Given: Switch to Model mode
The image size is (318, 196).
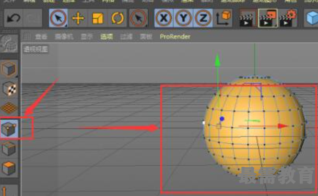Looking at the screenshot, I should point(9,69).
